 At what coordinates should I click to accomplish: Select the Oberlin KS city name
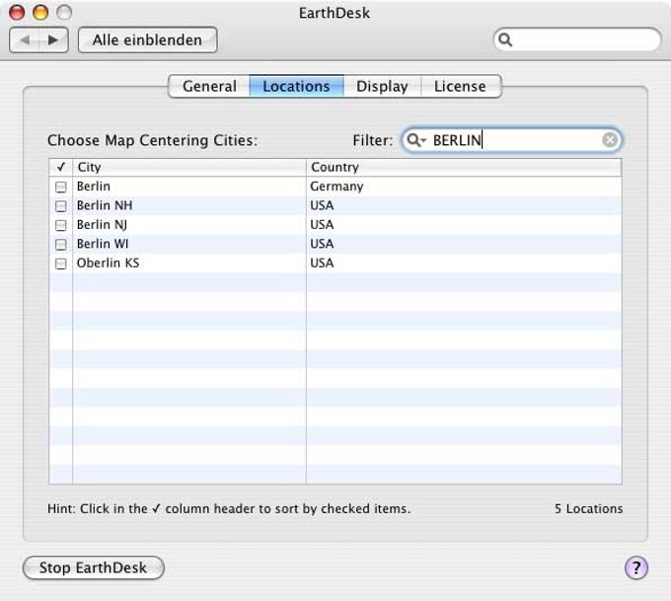(108, 263)
